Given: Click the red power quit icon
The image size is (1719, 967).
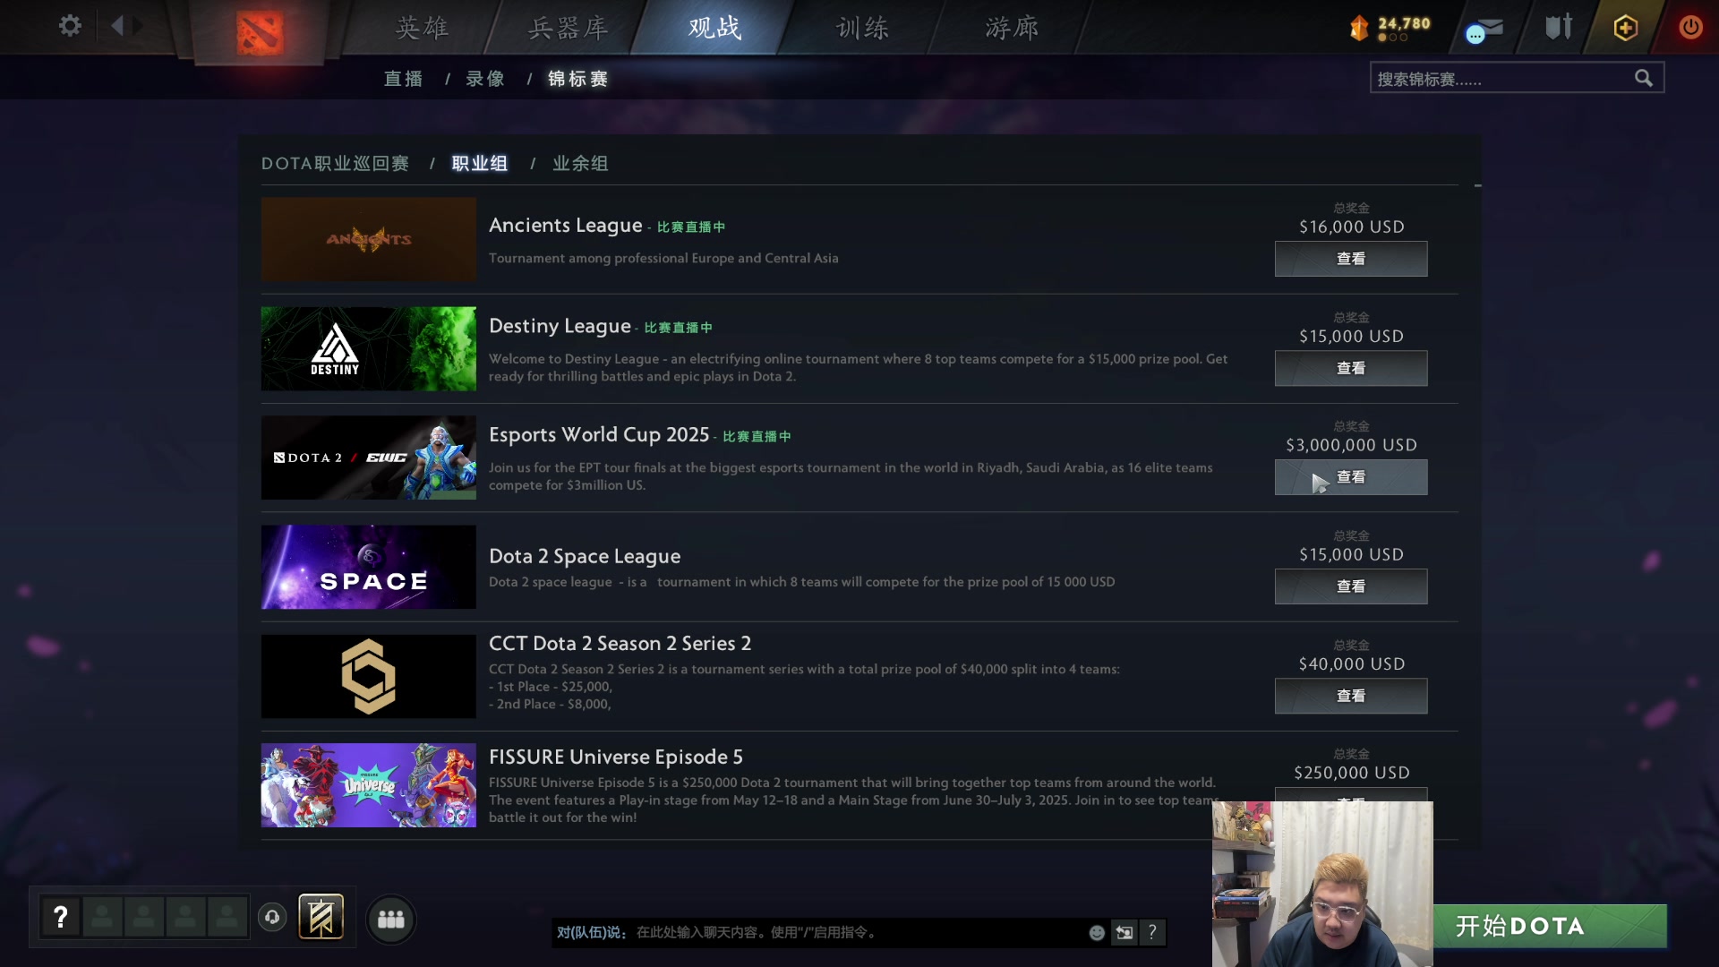Looking at the screenshot, I should pyautogui.click(x=1690, y=27).
